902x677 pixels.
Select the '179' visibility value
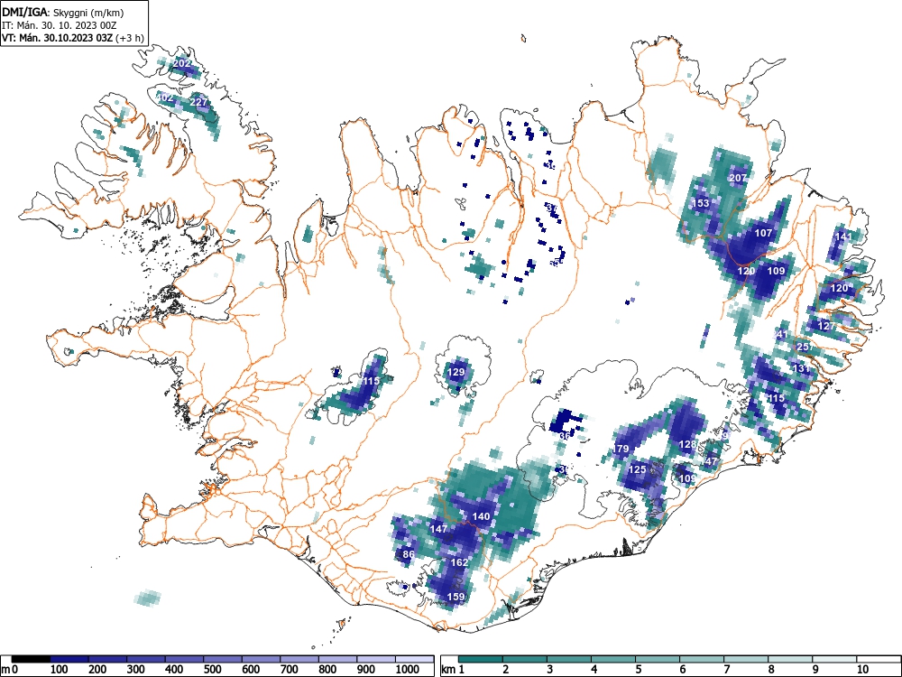621,449
